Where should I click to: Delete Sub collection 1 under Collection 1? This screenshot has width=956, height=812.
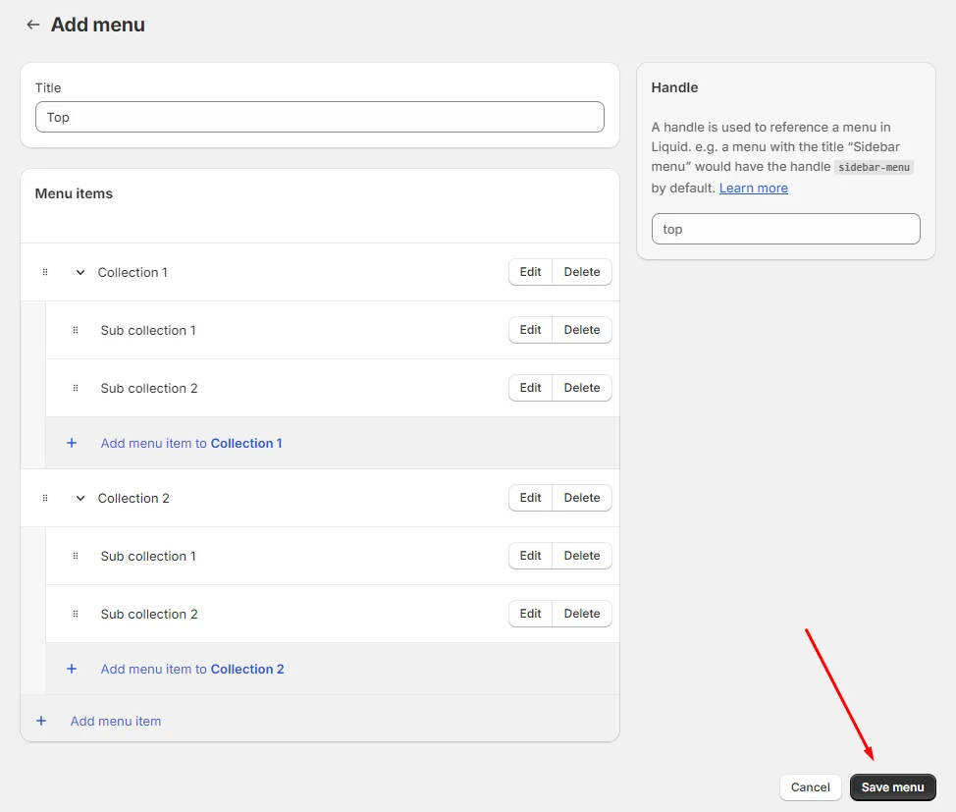click(x=582, y=330)
